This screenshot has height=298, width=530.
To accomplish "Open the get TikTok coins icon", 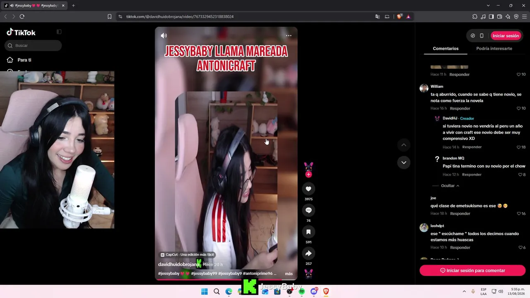I will coord(473,36).
